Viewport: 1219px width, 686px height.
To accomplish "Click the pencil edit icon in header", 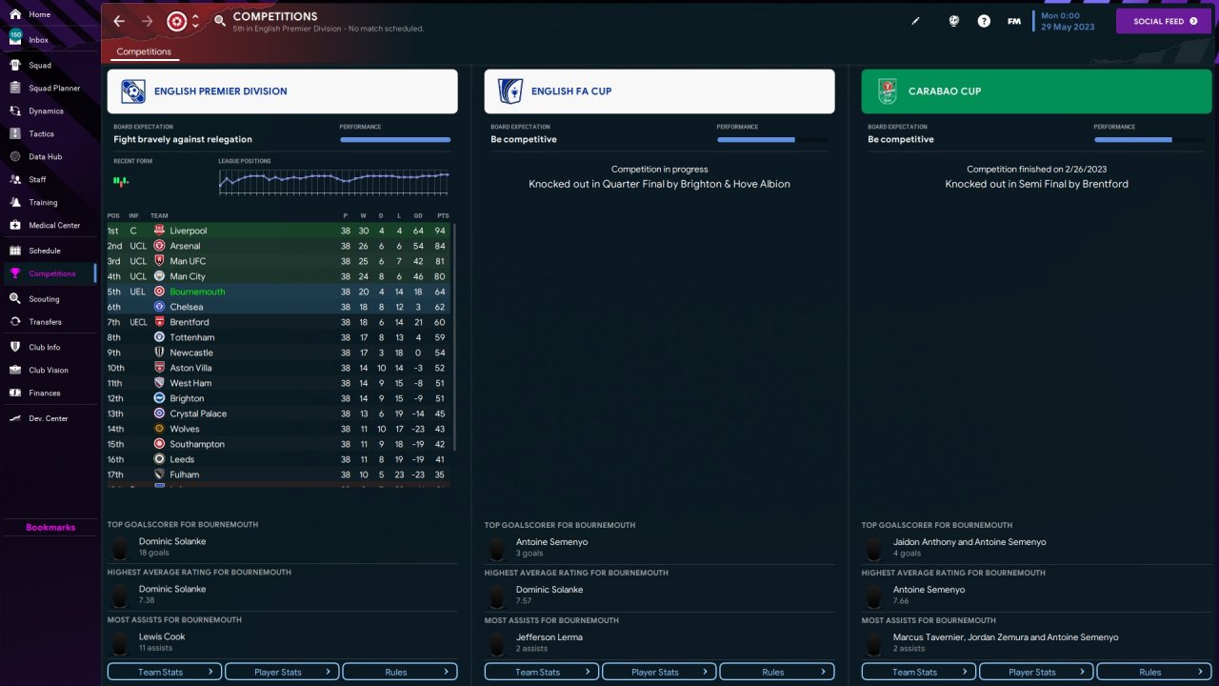I will (916, 21).
